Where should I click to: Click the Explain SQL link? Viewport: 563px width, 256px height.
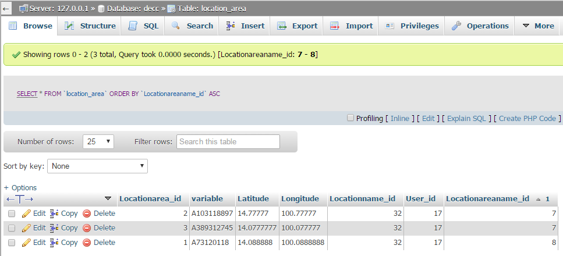(466, 118)
